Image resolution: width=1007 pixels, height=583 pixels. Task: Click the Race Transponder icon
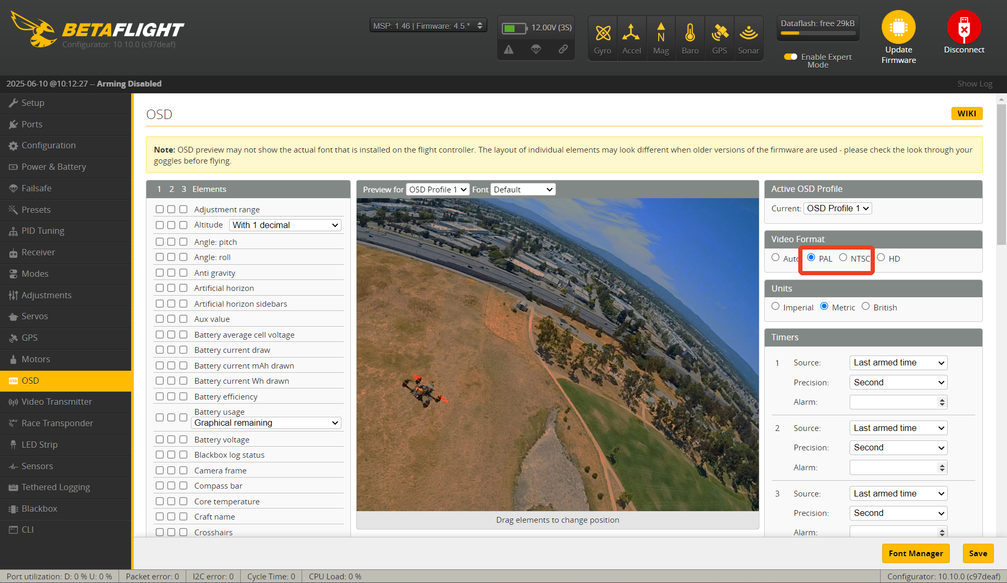(13, 423)
